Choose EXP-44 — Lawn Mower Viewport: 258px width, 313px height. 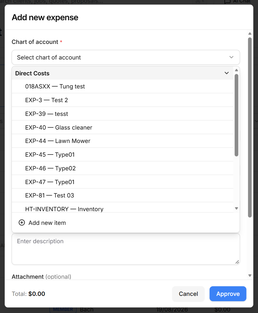(122, 141)
